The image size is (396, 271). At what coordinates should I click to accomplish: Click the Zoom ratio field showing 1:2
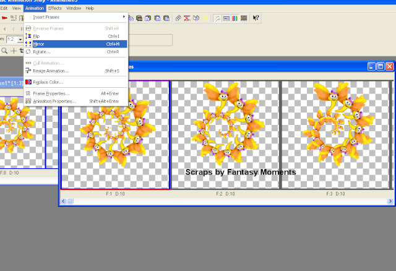[12, 40]
